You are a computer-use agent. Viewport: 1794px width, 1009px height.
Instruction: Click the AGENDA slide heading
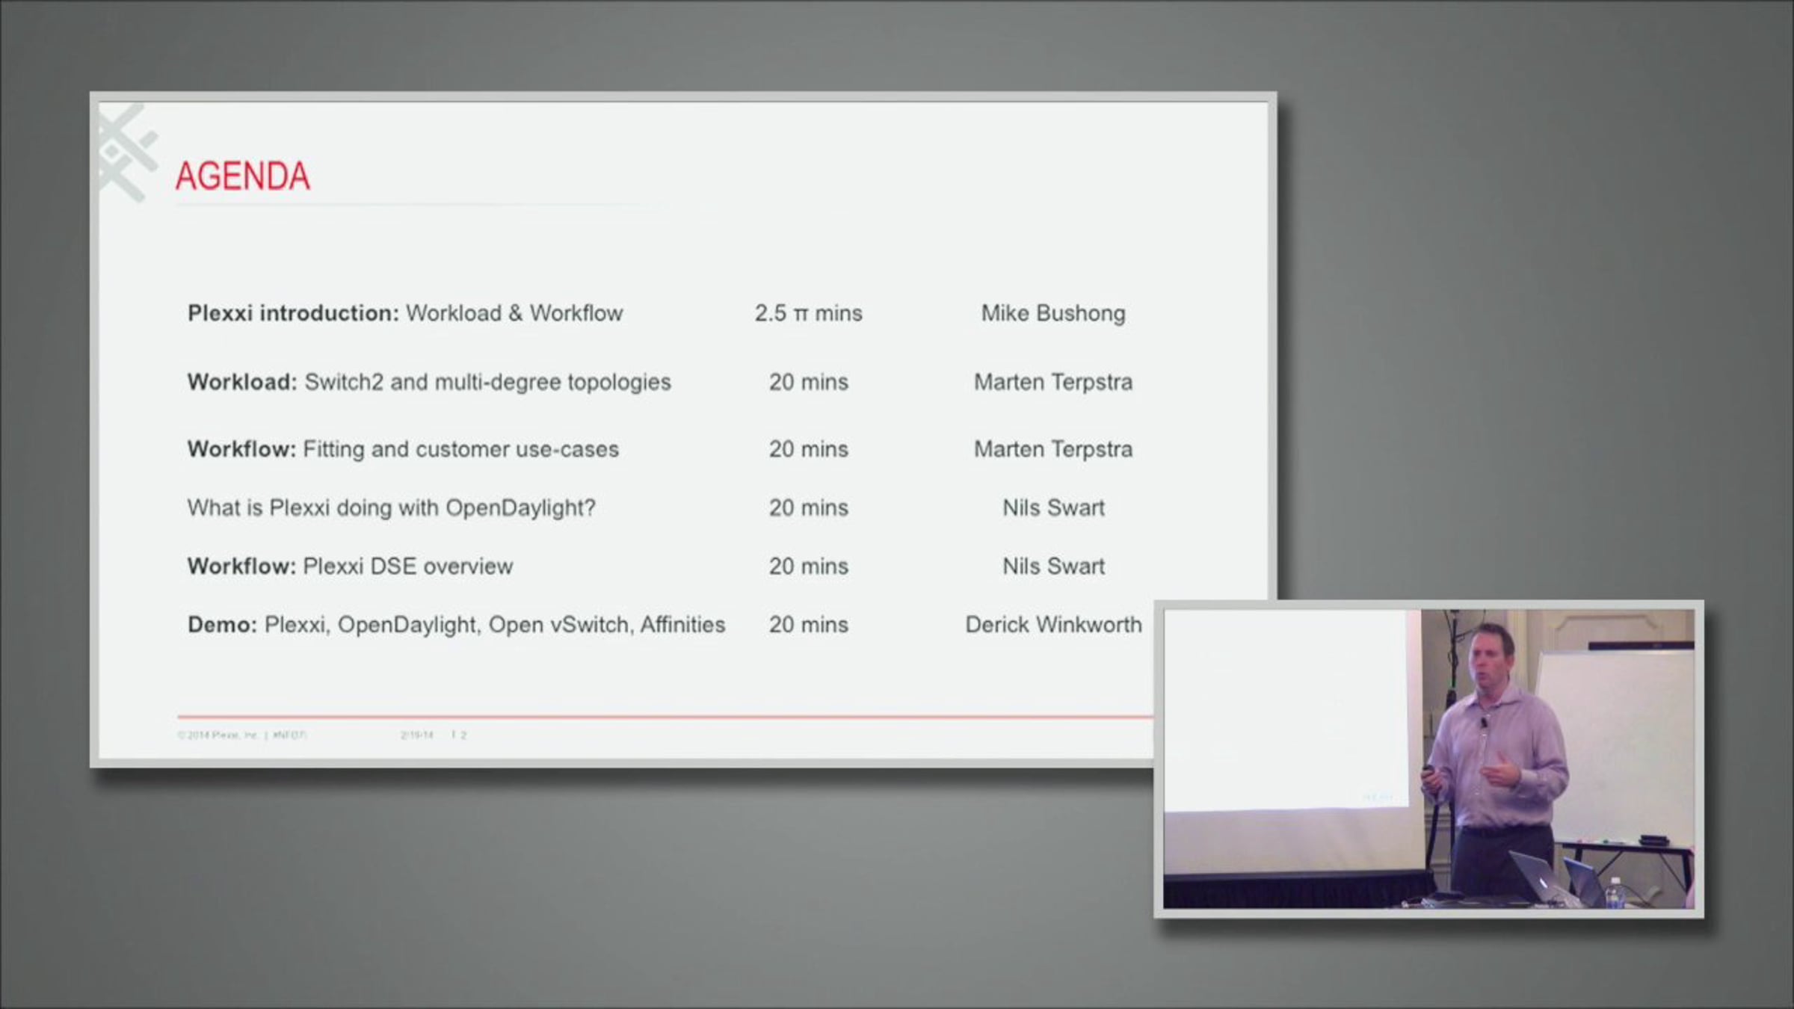coord(243,176)
